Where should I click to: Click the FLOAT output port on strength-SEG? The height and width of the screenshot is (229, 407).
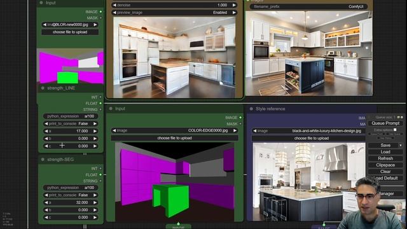100,175
